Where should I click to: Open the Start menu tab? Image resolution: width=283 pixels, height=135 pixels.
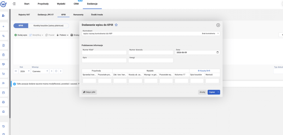[x=27, y=4]
